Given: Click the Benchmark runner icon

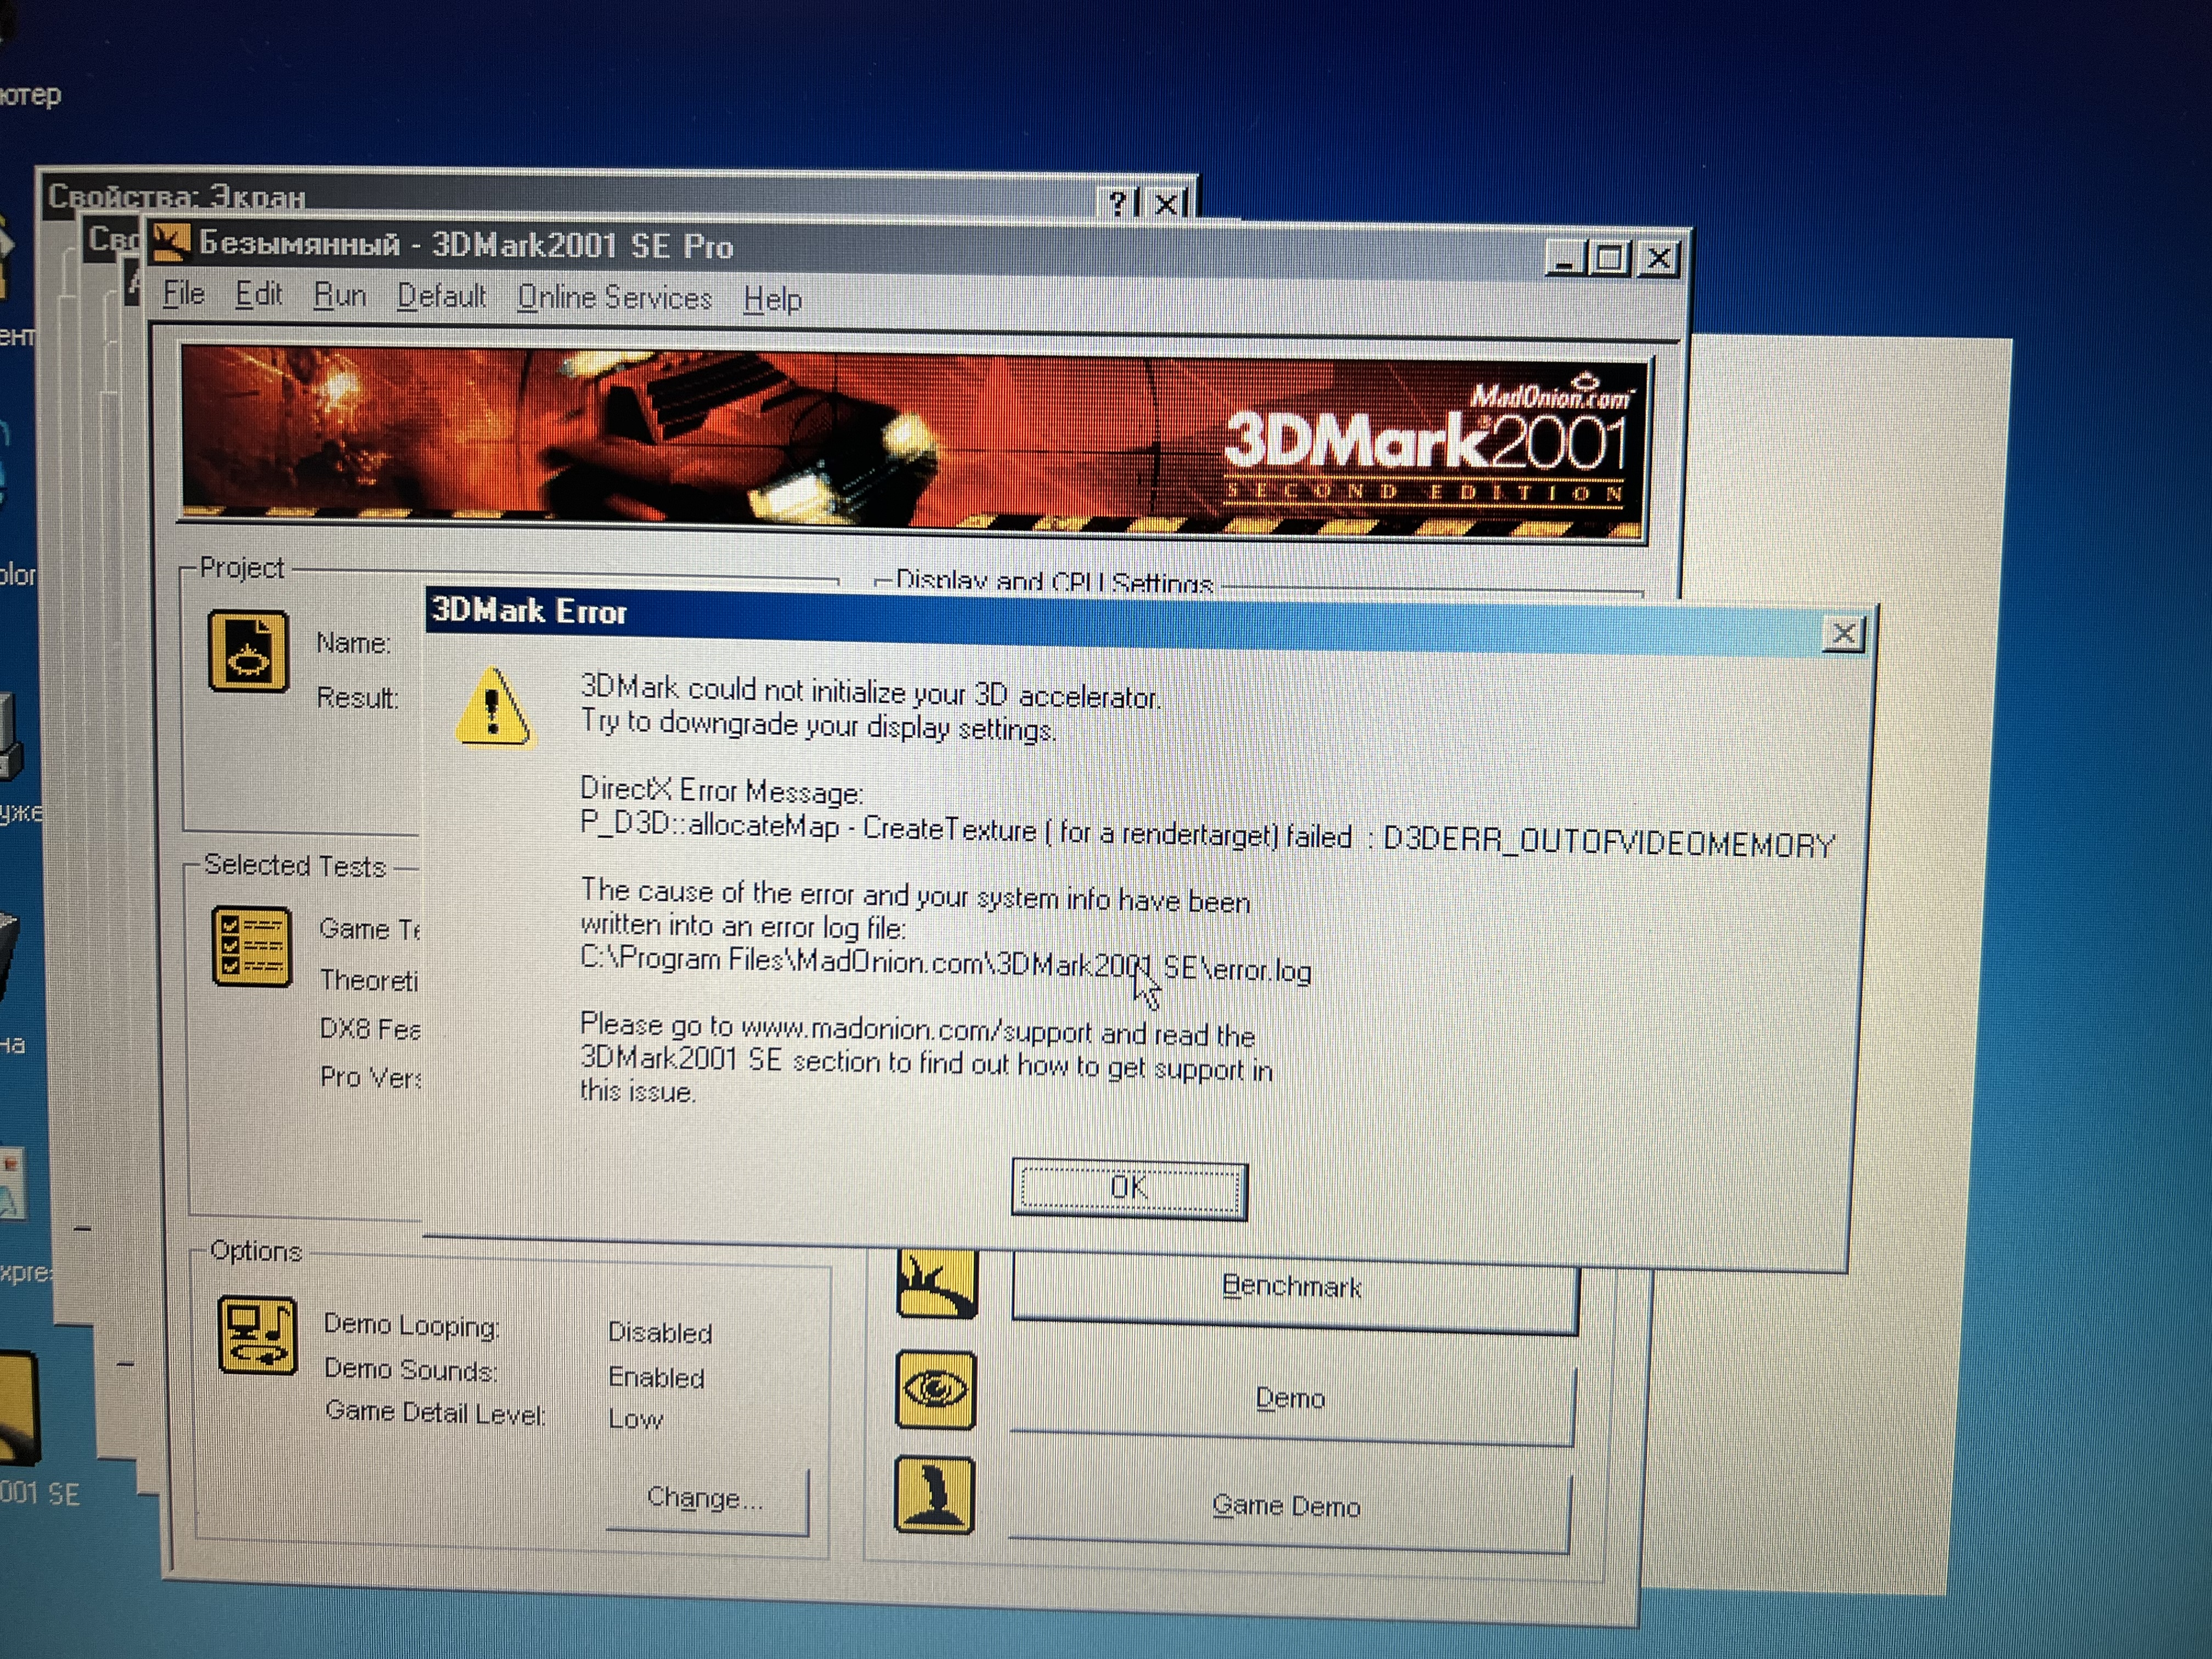Looking at the screenshot, I should coord(936,1284).
